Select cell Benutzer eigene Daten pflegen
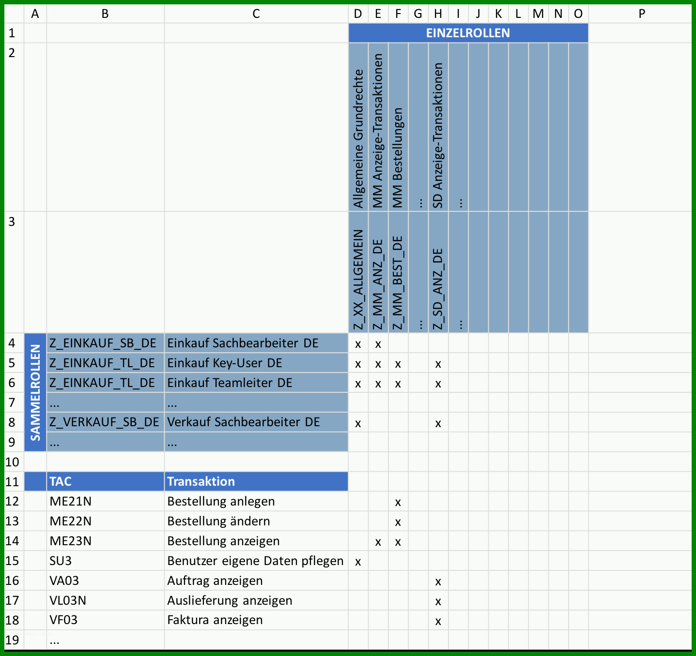The image size is (696, 656). coord(256,561)
